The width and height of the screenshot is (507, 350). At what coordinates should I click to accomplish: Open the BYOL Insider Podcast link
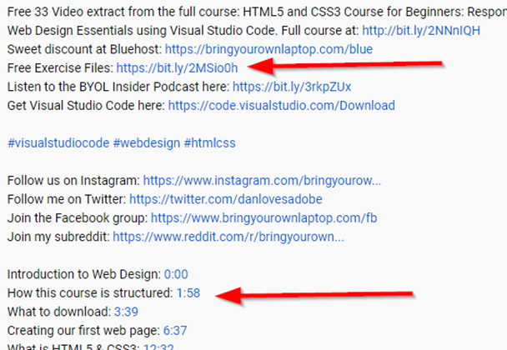coord(292,87)
